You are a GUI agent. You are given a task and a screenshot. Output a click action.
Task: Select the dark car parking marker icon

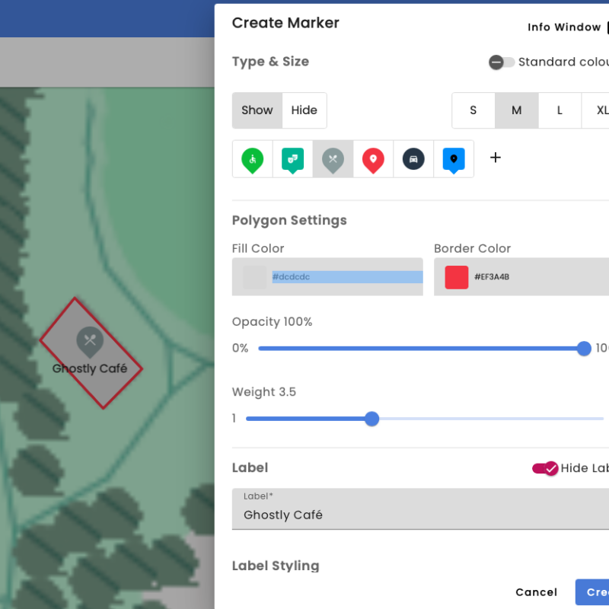point(413,159)
